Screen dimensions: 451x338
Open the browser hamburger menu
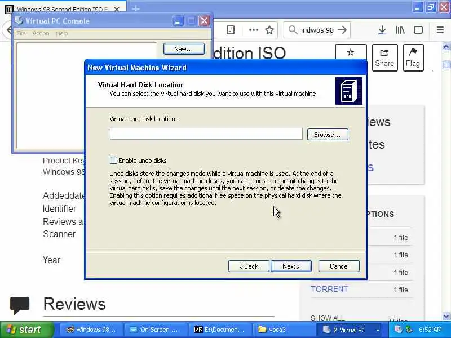pyautogui.click(x=440, y=30)
